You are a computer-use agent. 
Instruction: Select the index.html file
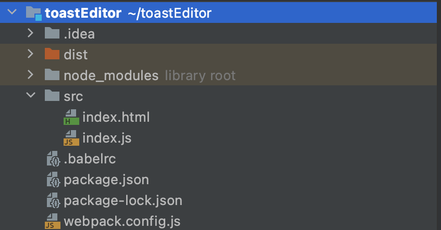click(116, 117)
